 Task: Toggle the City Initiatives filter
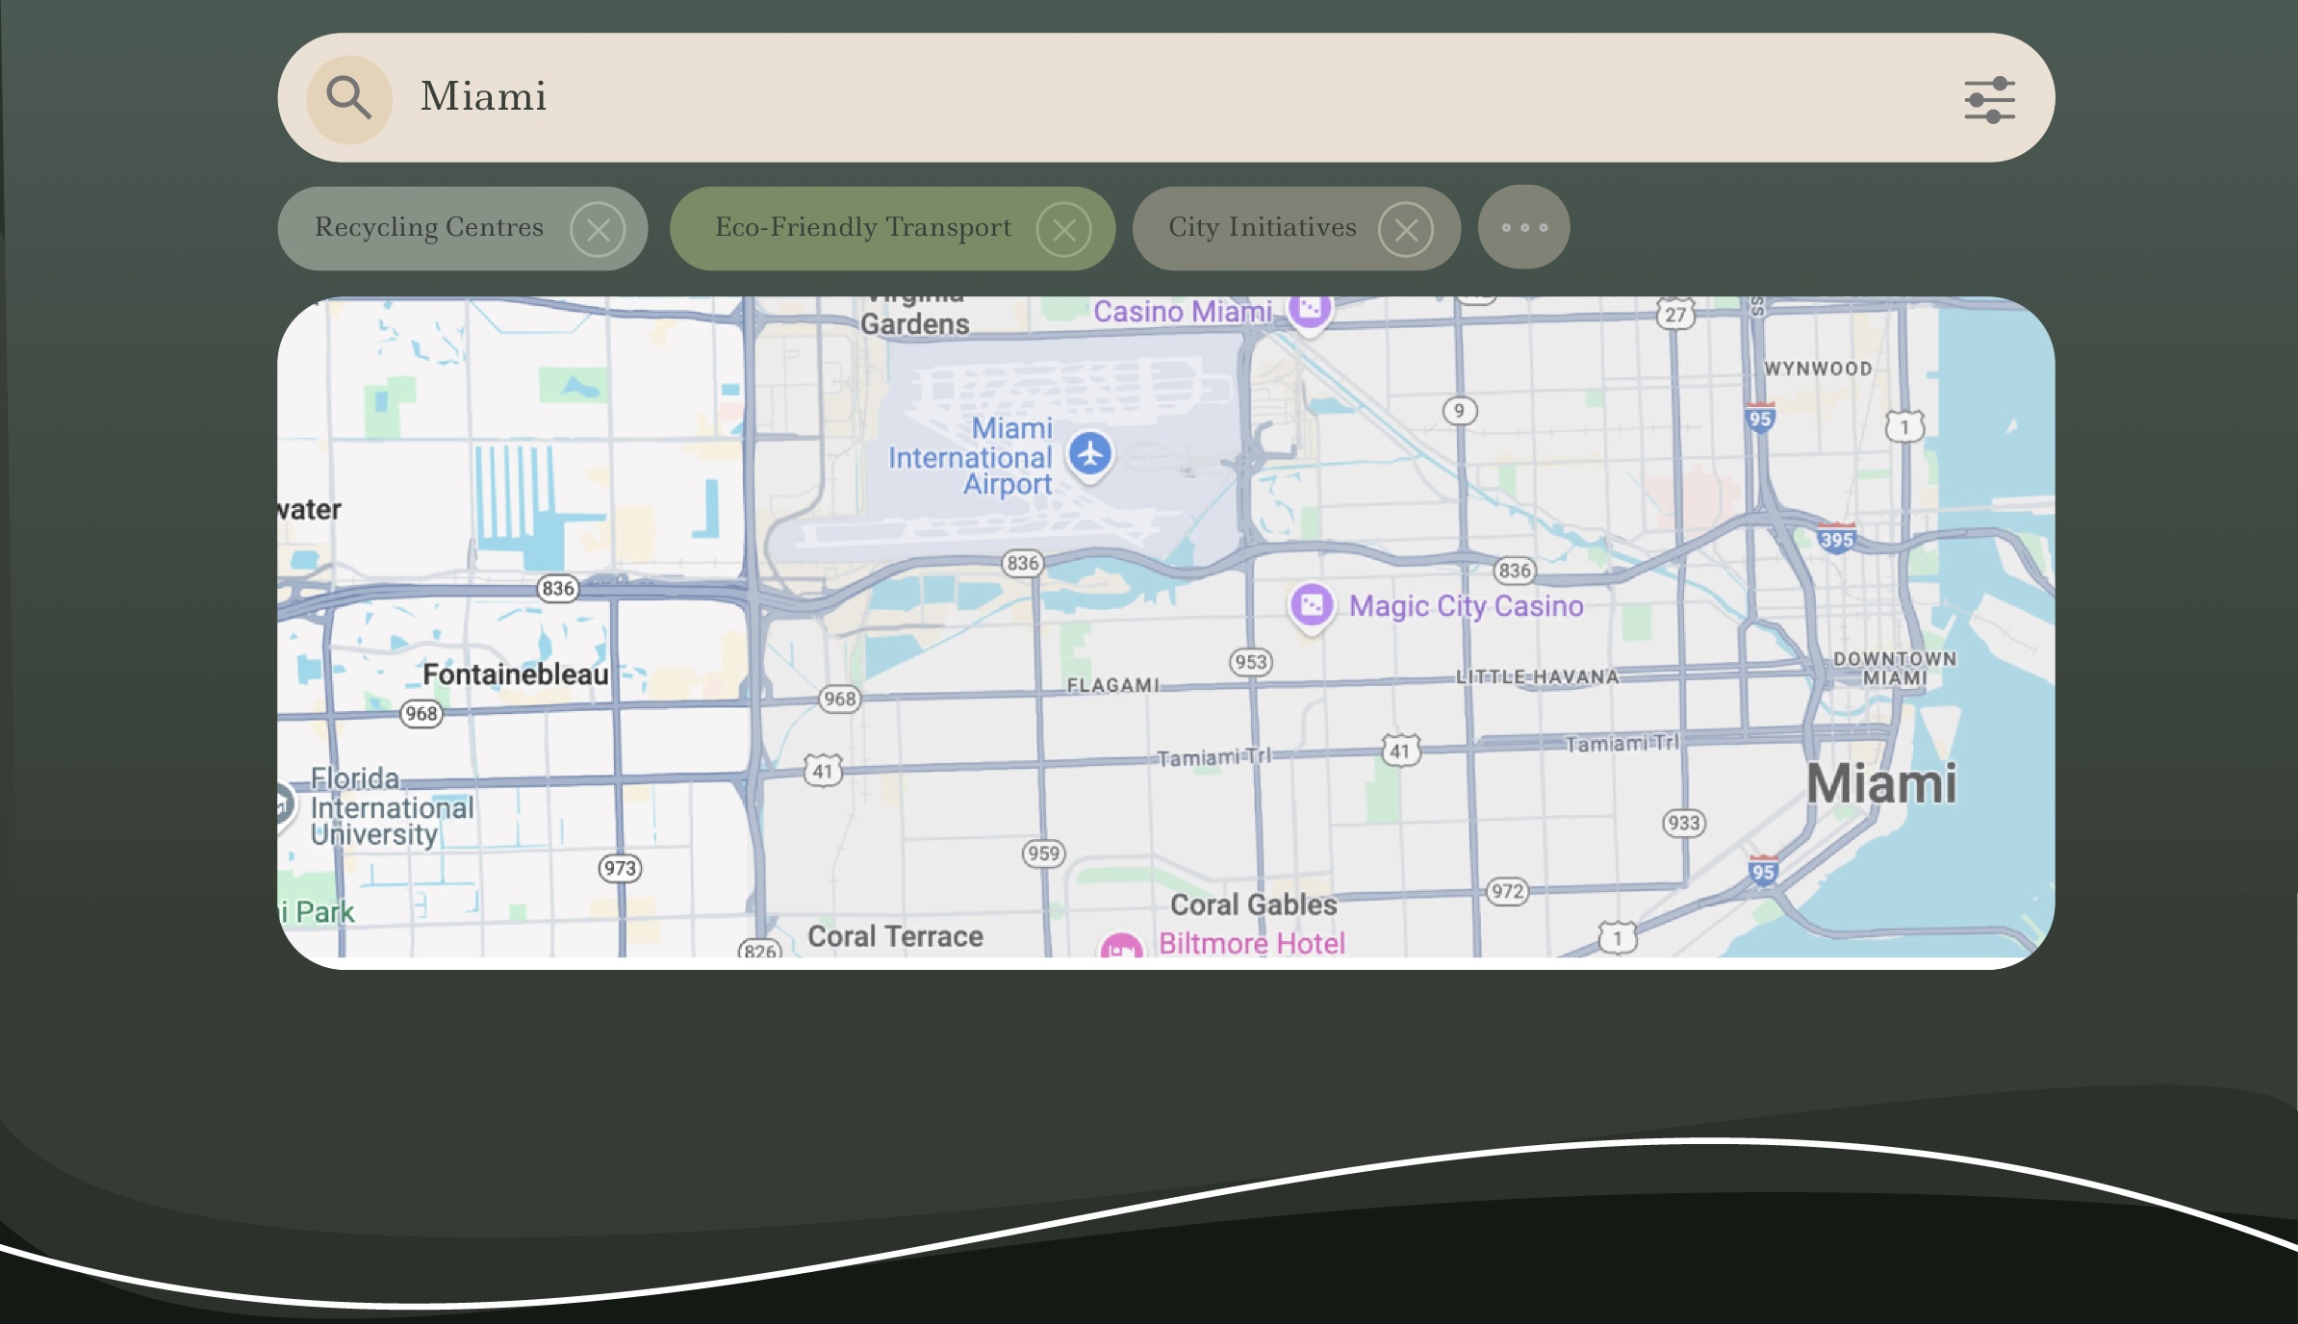click(x=1262, y=228)
